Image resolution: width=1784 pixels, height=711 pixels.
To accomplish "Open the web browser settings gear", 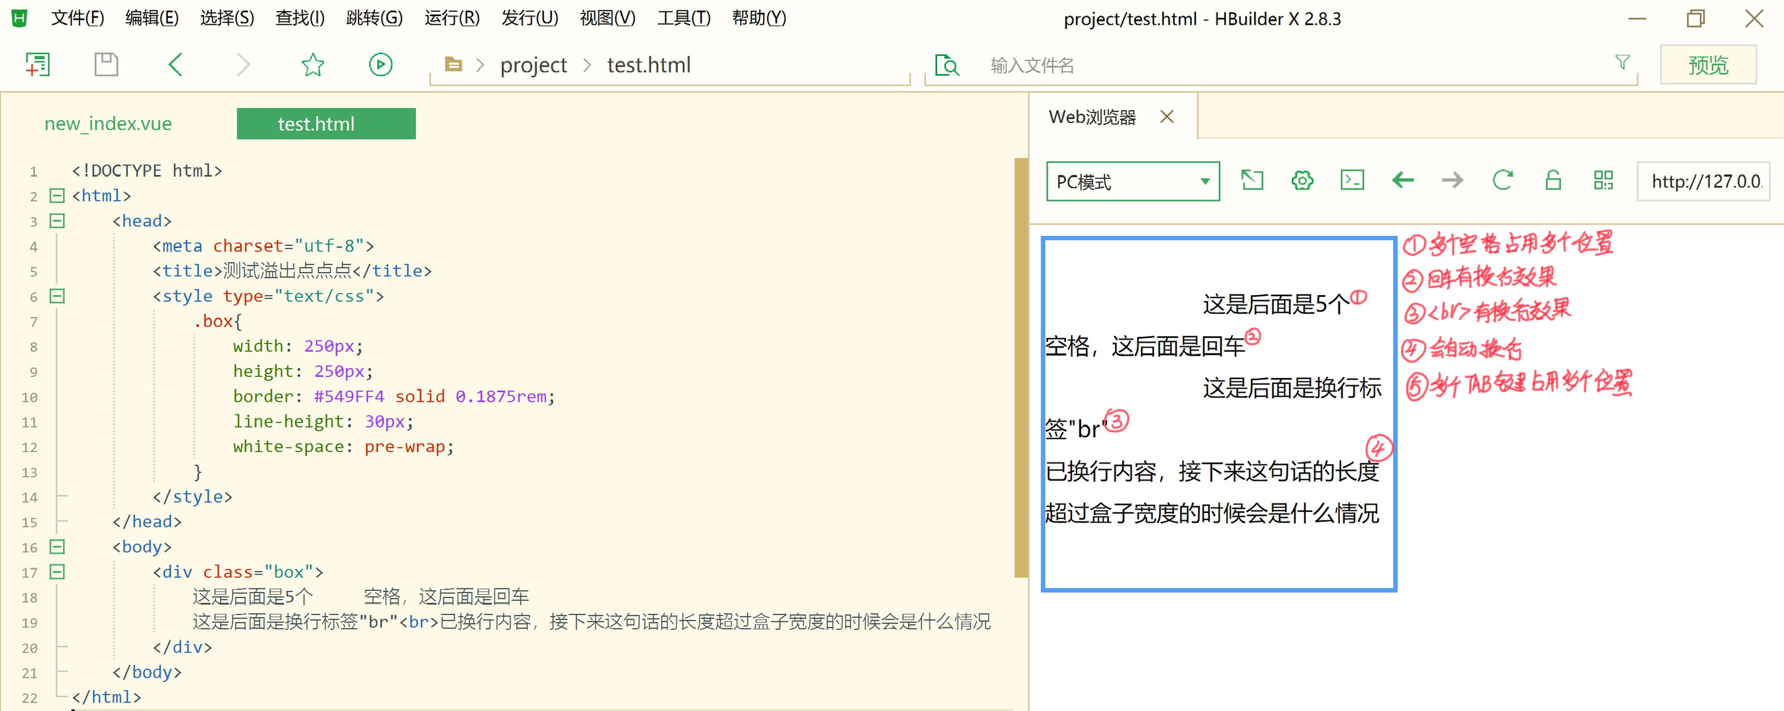I will click(x=1302, y=181).
